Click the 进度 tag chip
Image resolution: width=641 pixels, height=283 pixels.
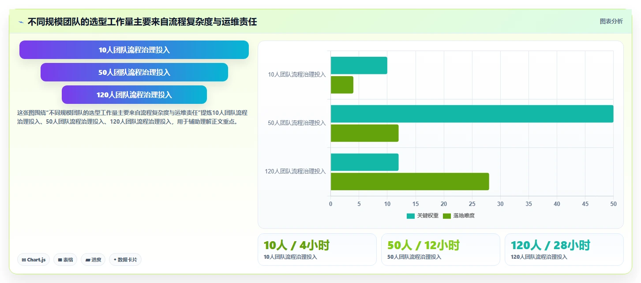tap(93, 260)
